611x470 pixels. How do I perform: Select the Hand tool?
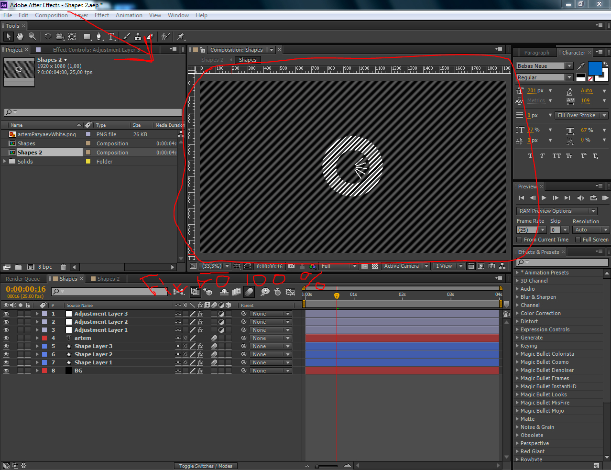[20, 36]
